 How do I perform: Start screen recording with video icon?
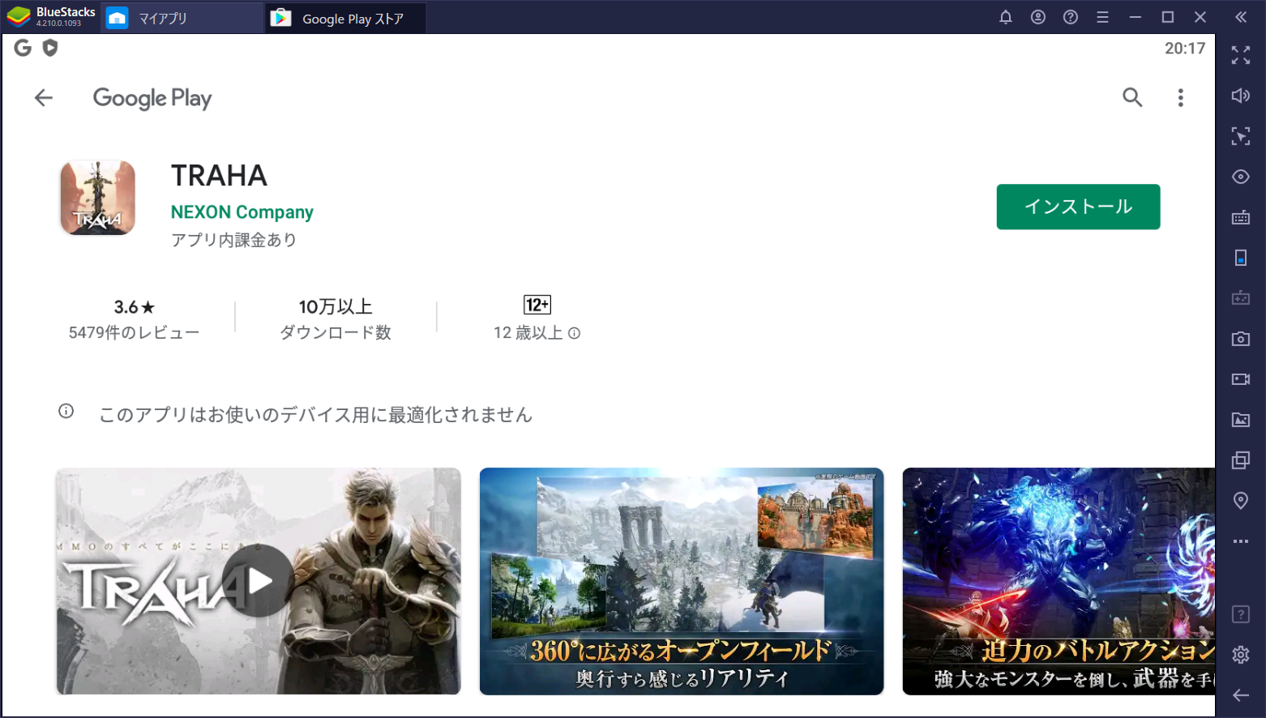click(x=1241, y=379)
